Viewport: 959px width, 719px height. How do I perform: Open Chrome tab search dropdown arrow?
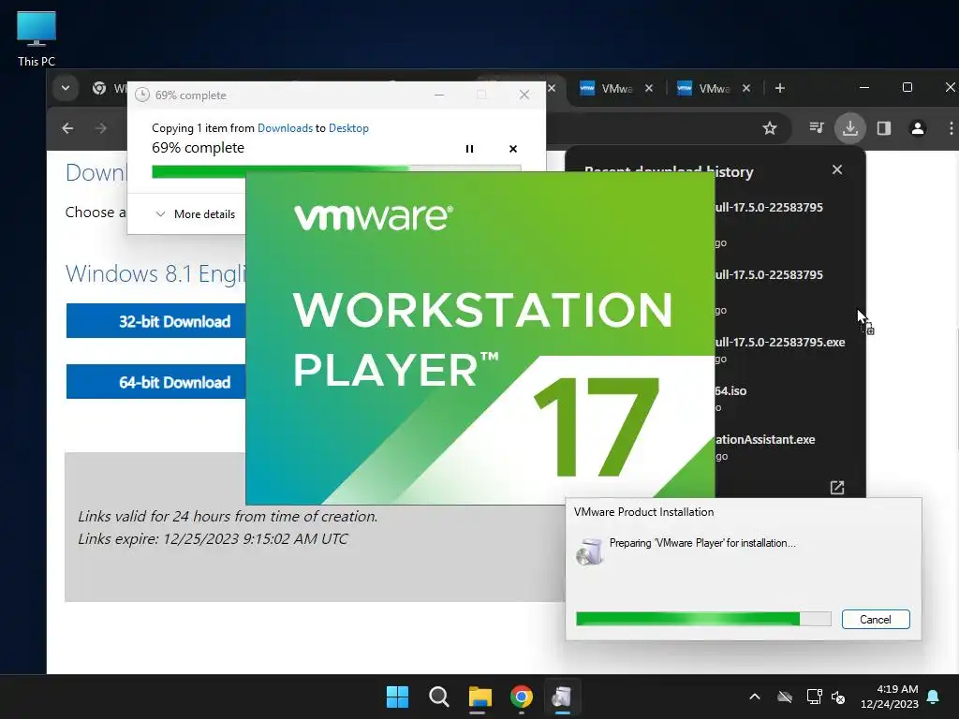[66, 88]
